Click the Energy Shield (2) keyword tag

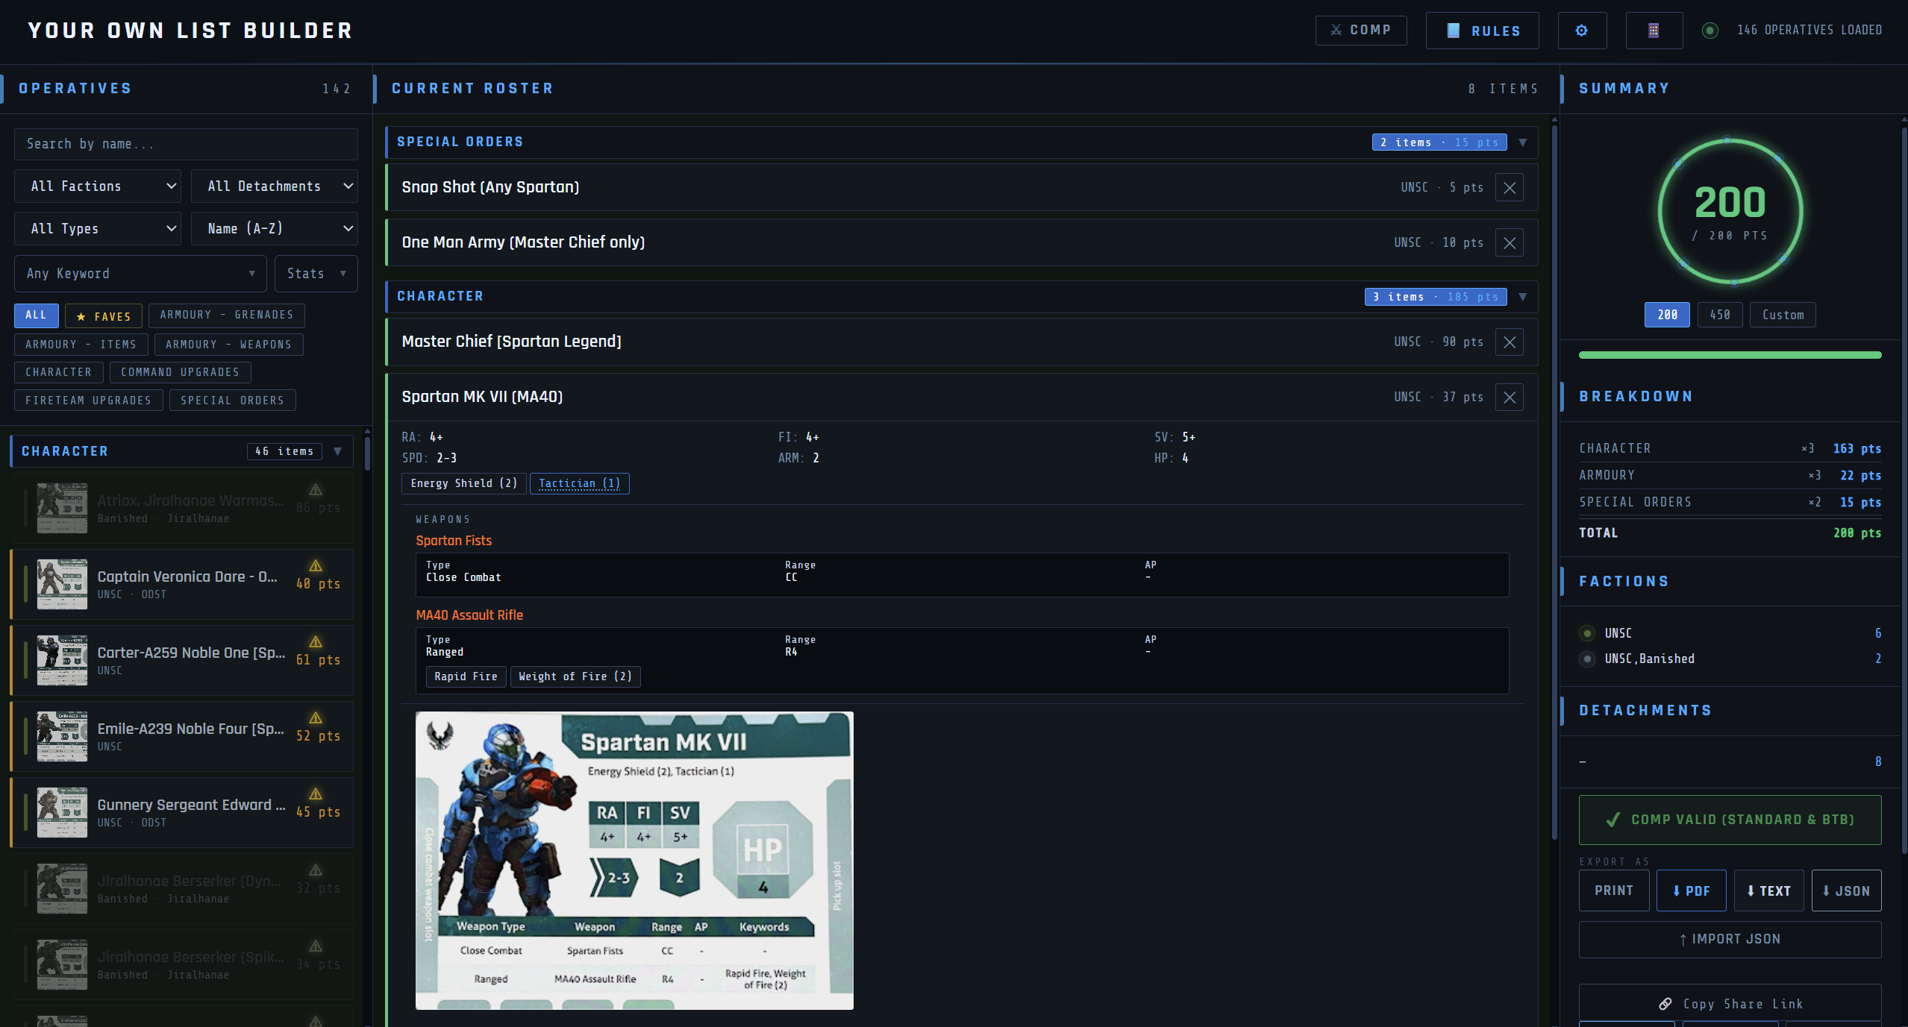click(x=463, y=483)
